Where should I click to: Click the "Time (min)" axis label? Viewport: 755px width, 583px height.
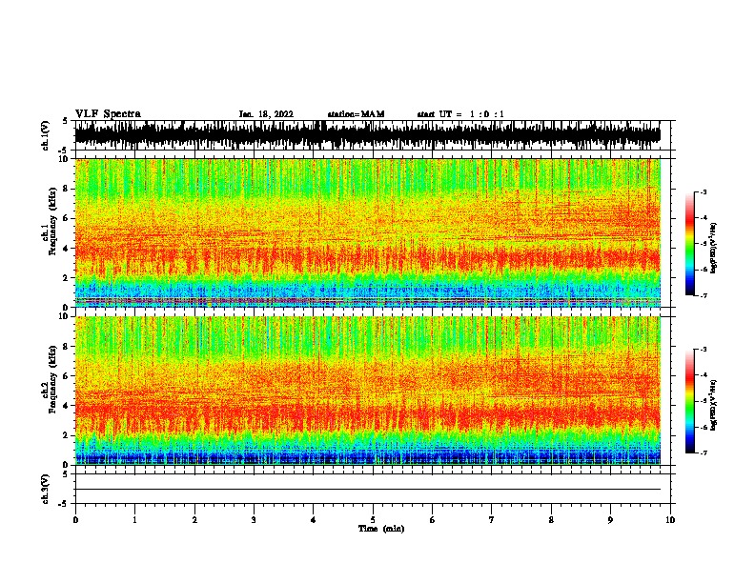tap(381, 529)
